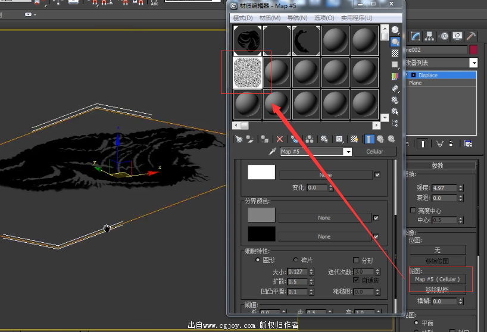Click the Cellular map type button
Viewport: 487px width, 332px height.
click(374, 152)
